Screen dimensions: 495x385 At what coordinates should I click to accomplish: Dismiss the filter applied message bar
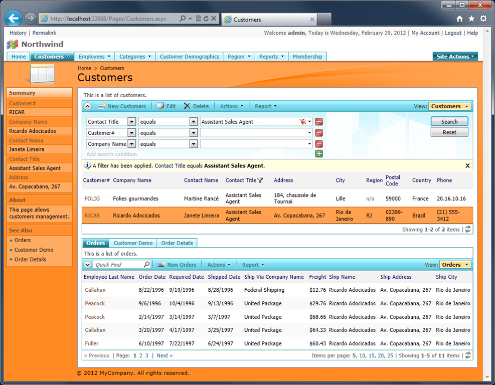click(x=467, y=165)
